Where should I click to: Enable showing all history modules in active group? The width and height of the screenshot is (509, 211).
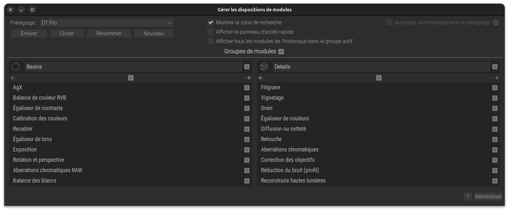(x=211, y=41)
